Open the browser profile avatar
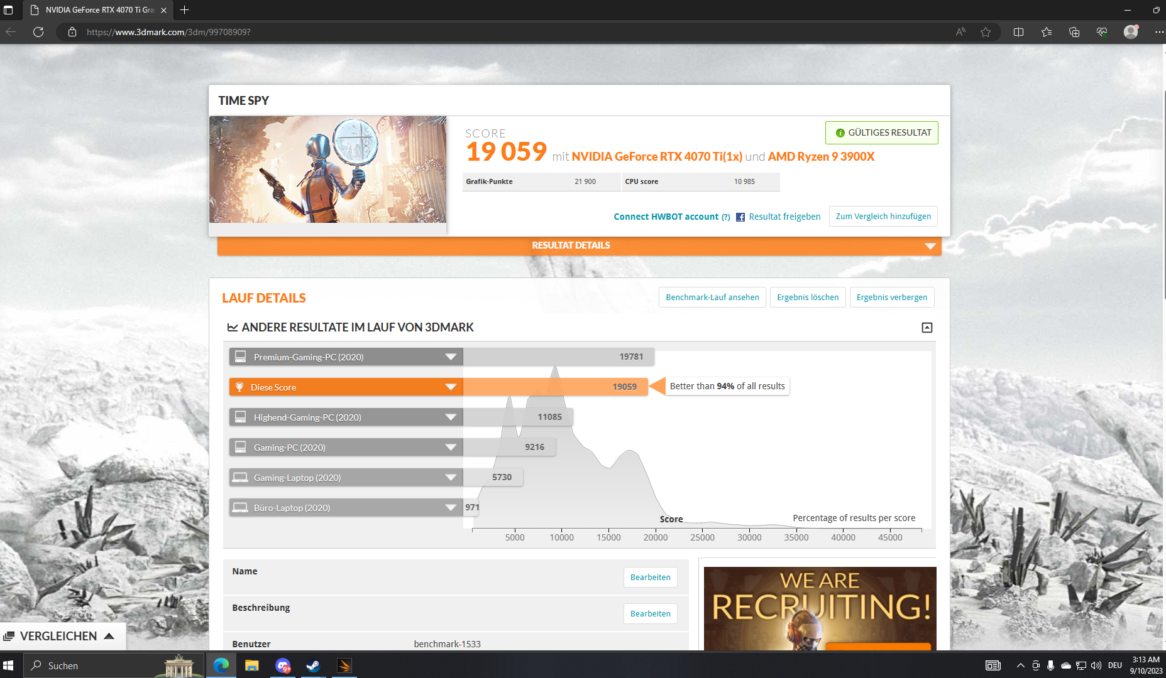The height and width of the screenshot is (678, 1166). coord(1131,32)
